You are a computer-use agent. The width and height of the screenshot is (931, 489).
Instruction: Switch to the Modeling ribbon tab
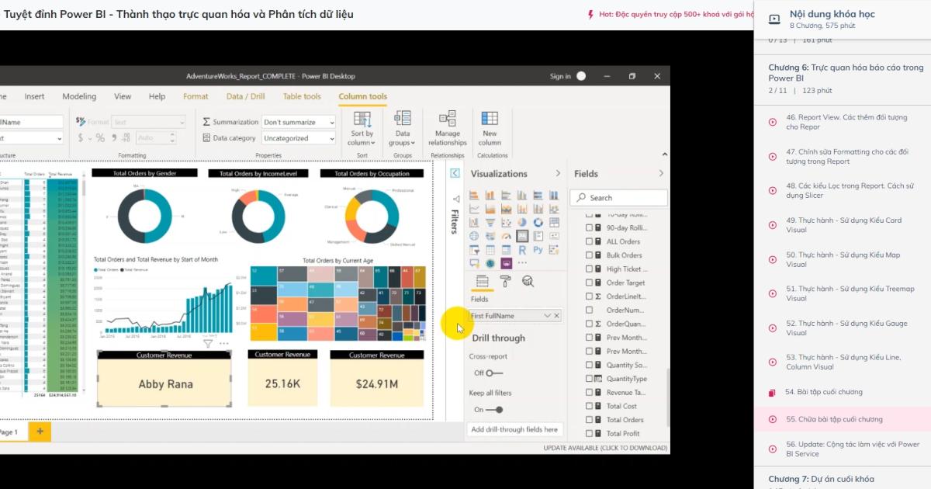(79, 96)
